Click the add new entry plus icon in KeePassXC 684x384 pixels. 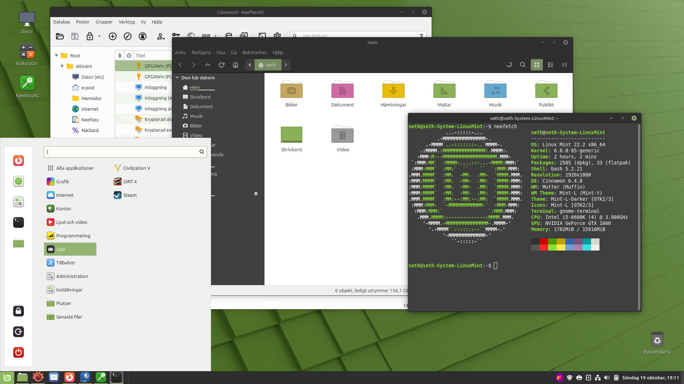(x=113, y=37)
